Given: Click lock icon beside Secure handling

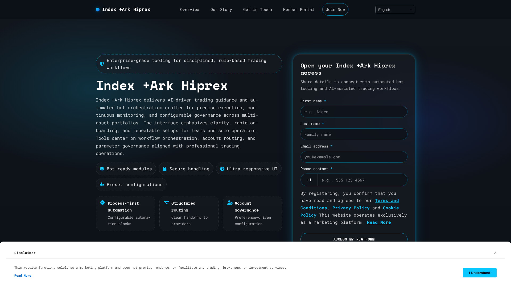Looking at the screenshot, I should 164,169.
